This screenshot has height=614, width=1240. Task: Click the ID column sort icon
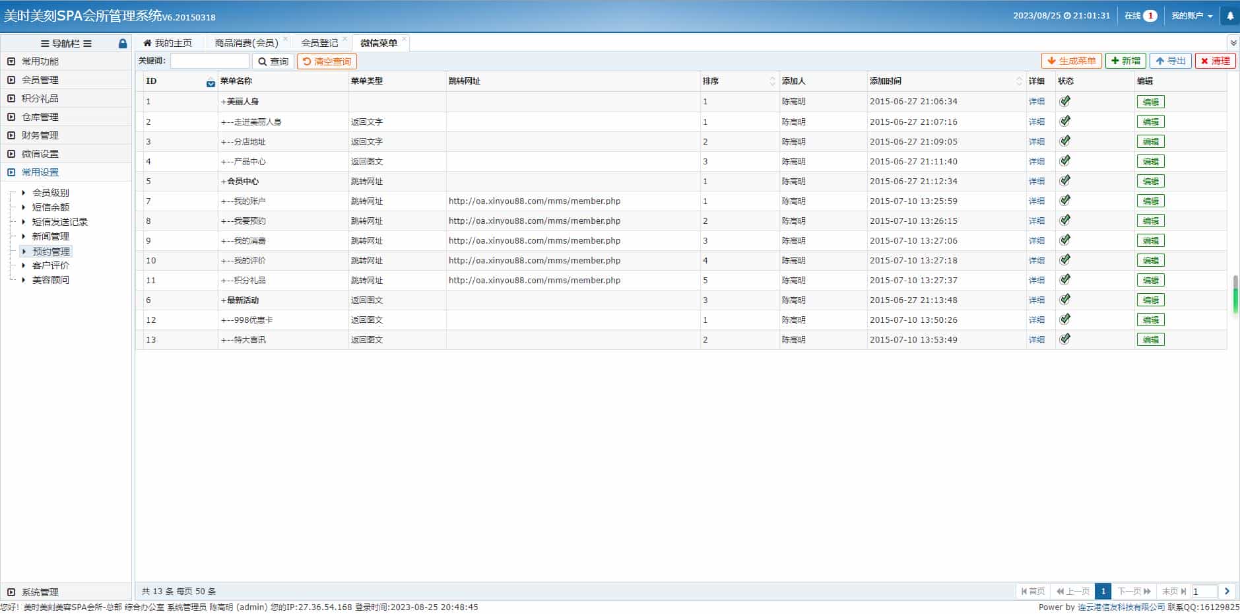211,82
